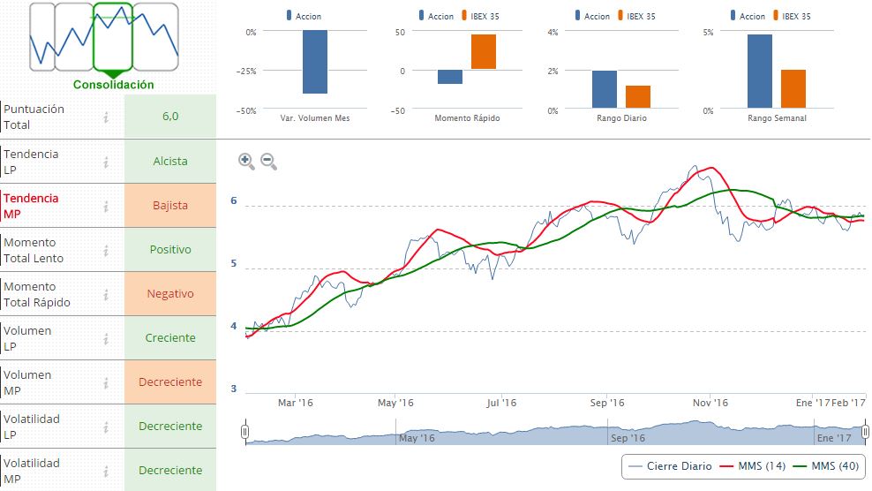Toggle MMS (40) series visibility
The width and height of the screenshot is (872, 491).
(826, 466)
